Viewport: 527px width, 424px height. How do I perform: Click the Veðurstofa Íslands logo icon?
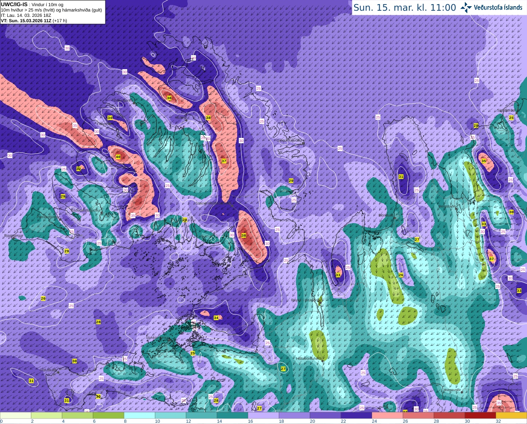[x=466, y=7]
